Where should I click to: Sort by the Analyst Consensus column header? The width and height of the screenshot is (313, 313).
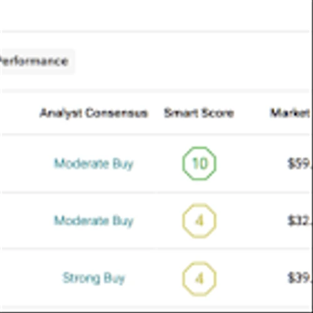[94, 113]
